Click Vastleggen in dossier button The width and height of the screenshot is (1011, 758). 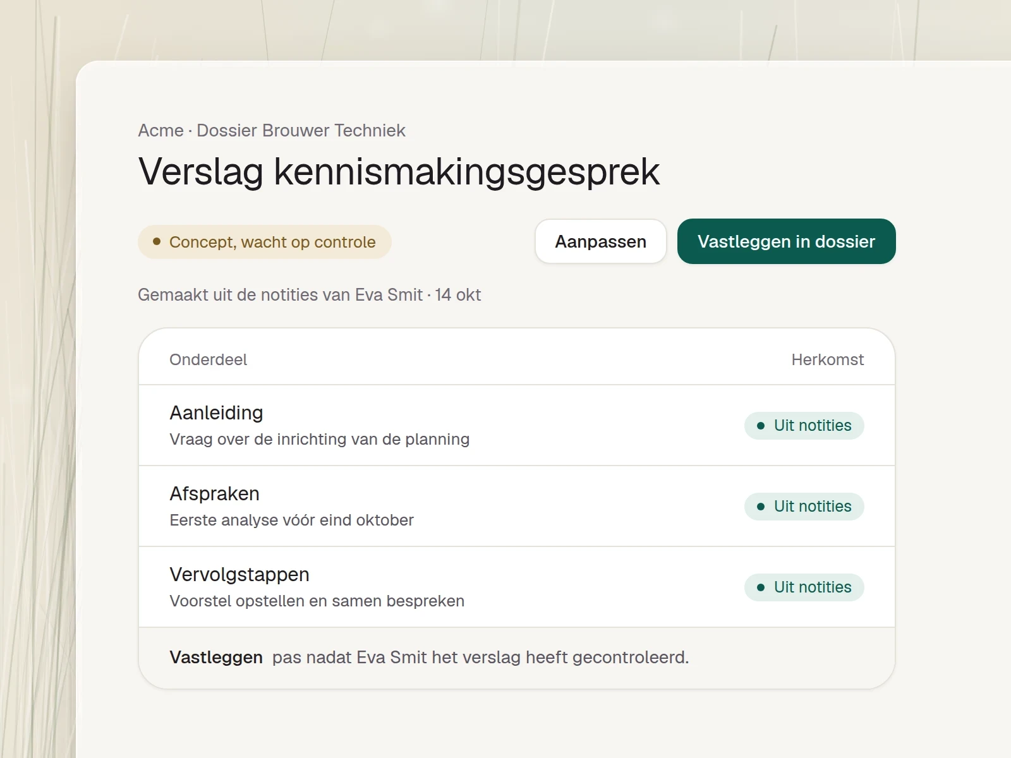(786, 241)
